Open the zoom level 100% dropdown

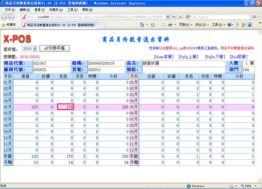click(x=249, y=186)
